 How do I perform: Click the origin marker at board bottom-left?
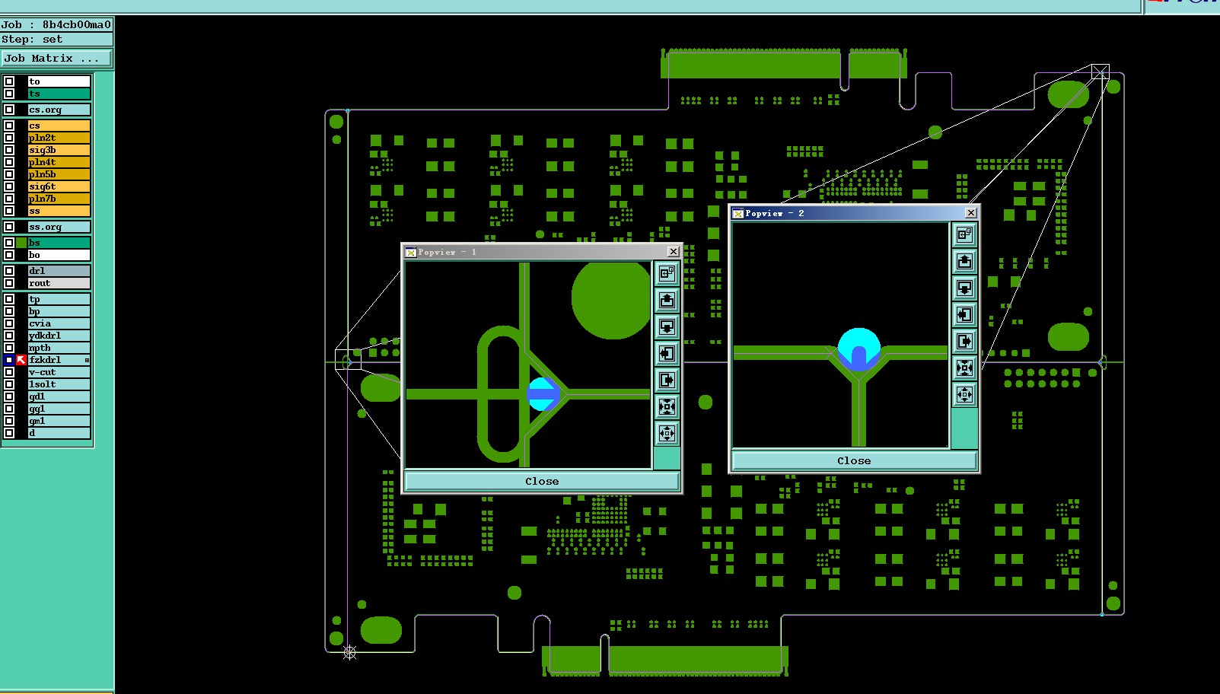tap(349, 652)
